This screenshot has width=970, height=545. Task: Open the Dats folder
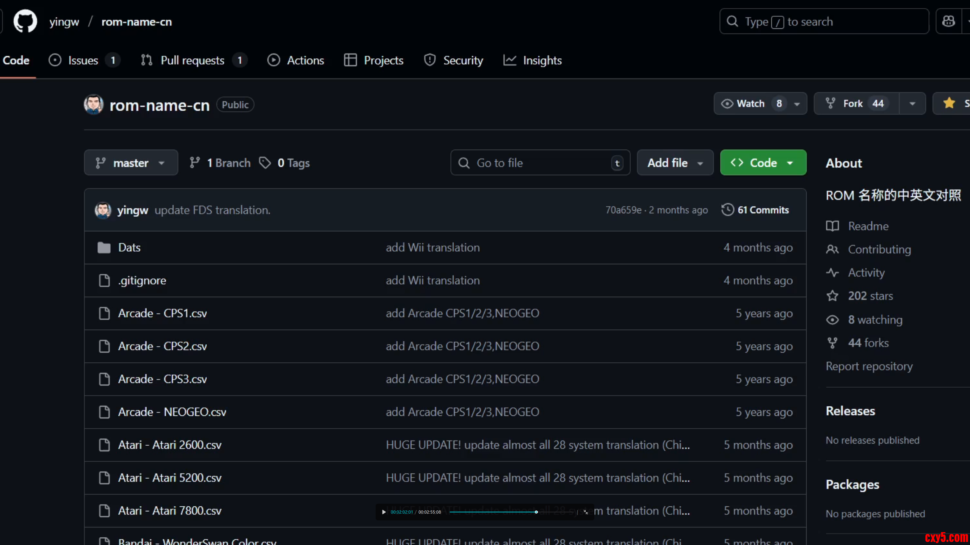pyautogui.click(x=129, y=247)
